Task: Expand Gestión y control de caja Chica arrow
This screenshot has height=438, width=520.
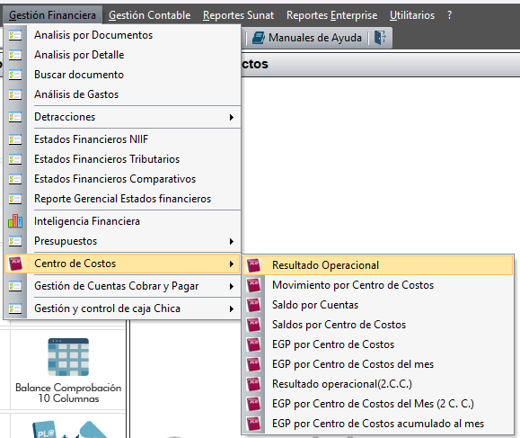Action: point(232,308)
